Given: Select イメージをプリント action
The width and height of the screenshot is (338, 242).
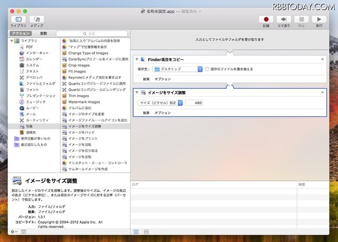Looking at the screenshot, I should [83, 138].
